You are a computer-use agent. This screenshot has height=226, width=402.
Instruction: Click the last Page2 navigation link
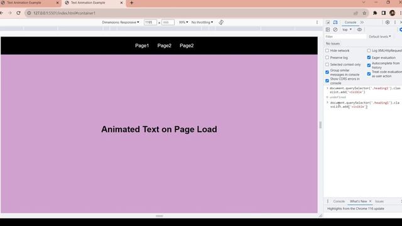187,46
